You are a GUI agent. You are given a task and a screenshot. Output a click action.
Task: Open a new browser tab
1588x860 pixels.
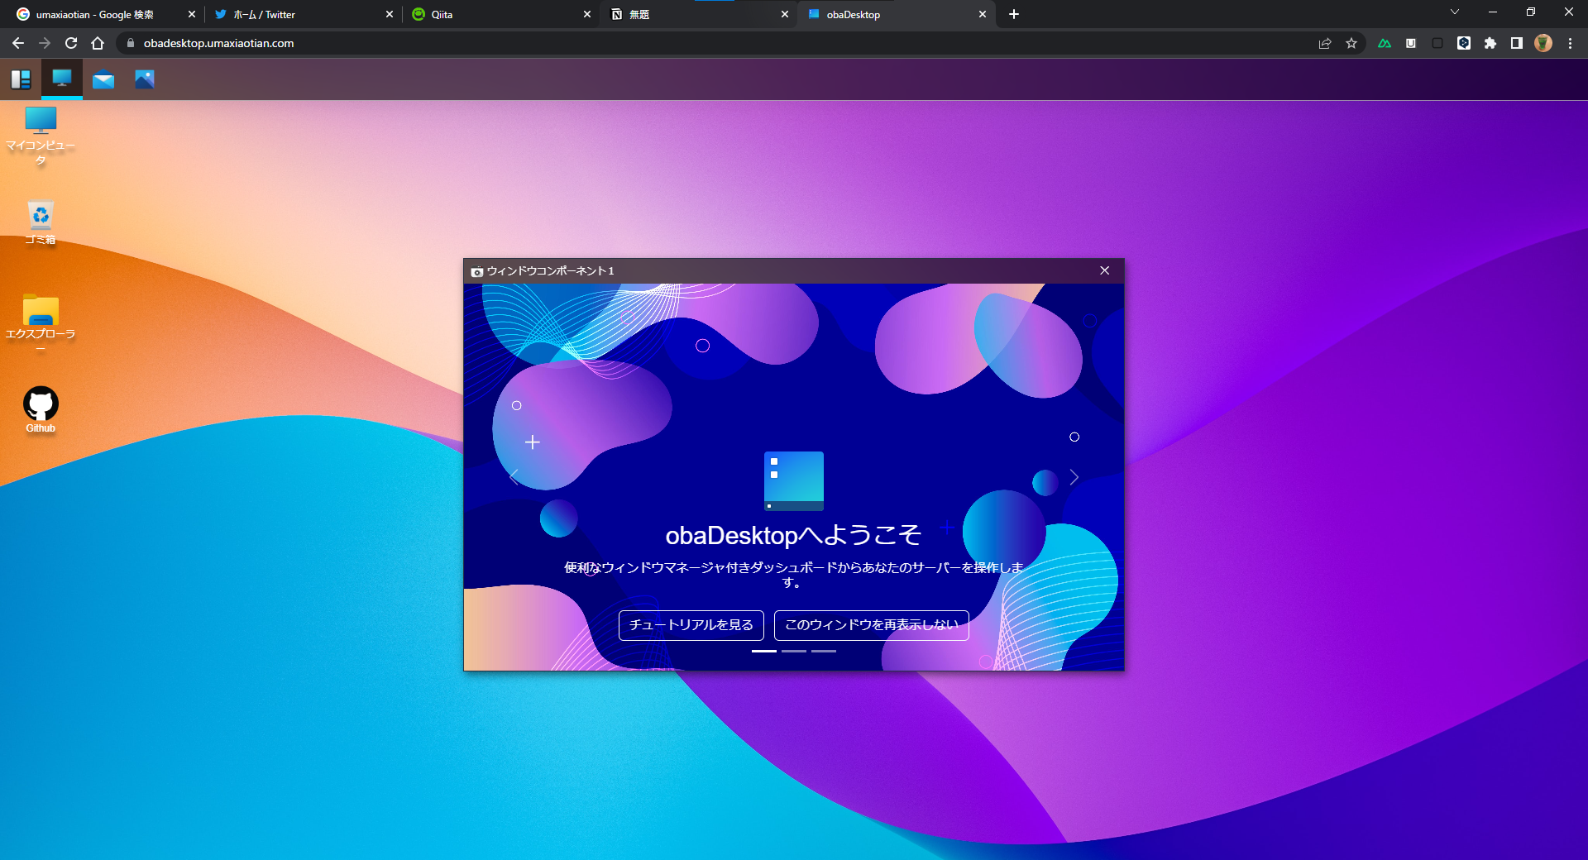click(x=1014, y=14)
